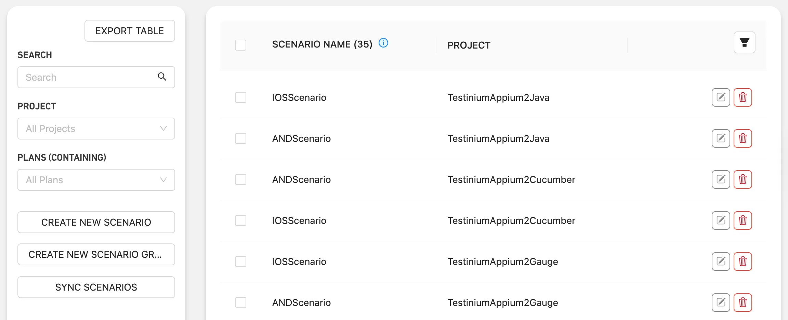Expand the All Plans dropdown
Viewport: 788px width, 320px height.
tap(96, 180)
